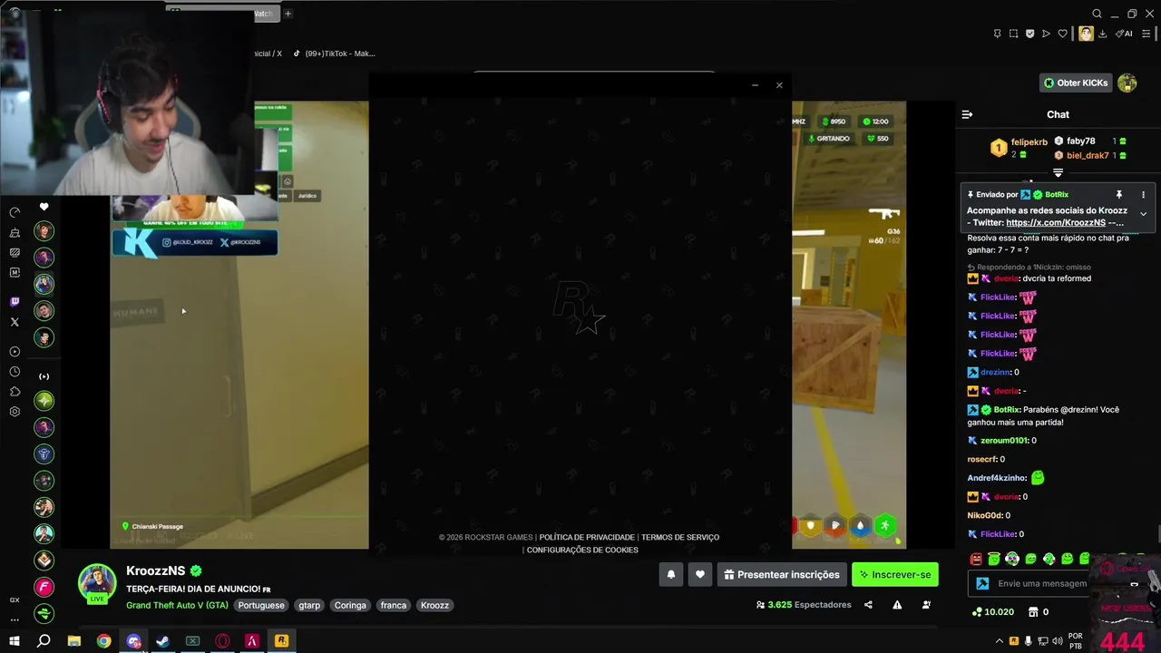The height and width of the screenshot is (653, 1161).
Task: Open the felipekrb top gifter profile
Action: (x=1029, y=142)
